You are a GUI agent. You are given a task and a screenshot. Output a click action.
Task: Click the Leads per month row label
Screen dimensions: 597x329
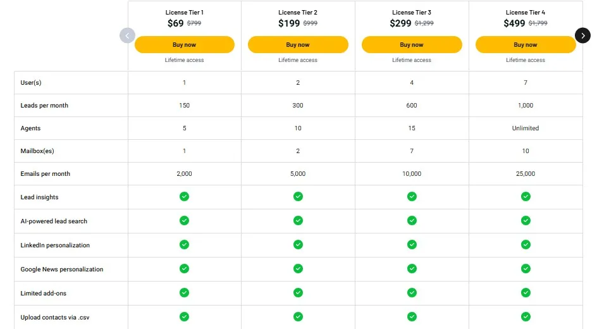point(44,106)
